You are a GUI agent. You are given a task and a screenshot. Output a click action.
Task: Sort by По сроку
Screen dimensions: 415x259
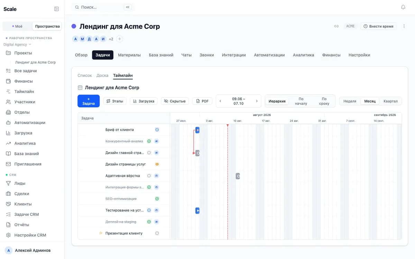pyautogui.click(x=324, y=101)
